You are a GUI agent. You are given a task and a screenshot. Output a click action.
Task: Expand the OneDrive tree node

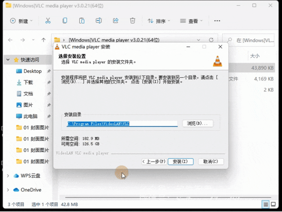pos(8,190)
